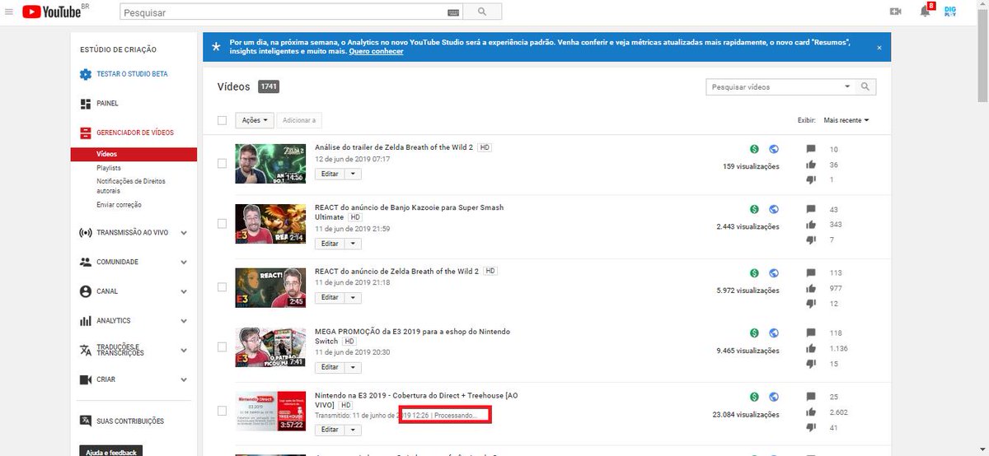Screen dimensions: 989x456
Task: Click monetization dollar icon for Zelda trailer analysis
Action: tap(754, 149)
